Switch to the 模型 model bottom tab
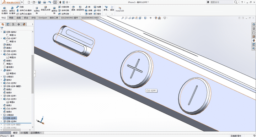Viewport: 256px width, 137px height. point(15,133)
